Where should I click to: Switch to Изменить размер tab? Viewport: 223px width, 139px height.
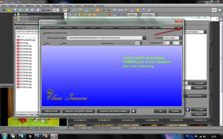pos(50,27)
